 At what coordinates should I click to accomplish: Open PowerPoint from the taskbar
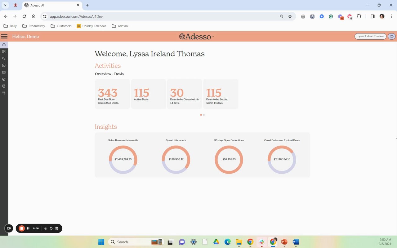tap(284, 242)
